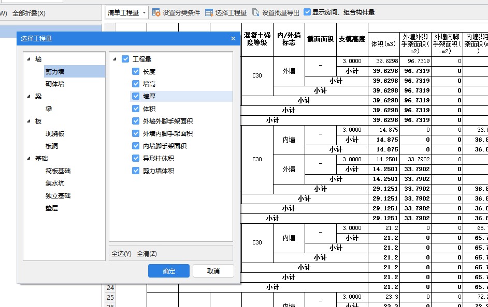488x307 pixels.
Task: Click the 设置批量导出 toolbar label
Action: pos(280,13)
